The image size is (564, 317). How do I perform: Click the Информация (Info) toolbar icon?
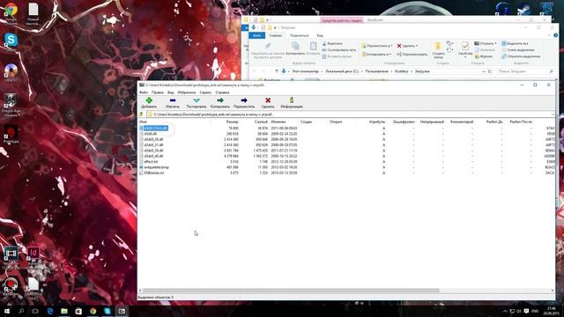[x=292, y=100]
